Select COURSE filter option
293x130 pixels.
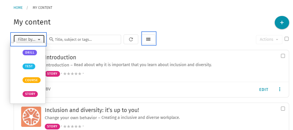[31, 80]
